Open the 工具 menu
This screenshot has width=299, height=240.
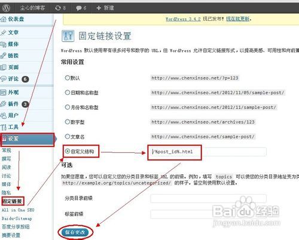pos(13,127)
